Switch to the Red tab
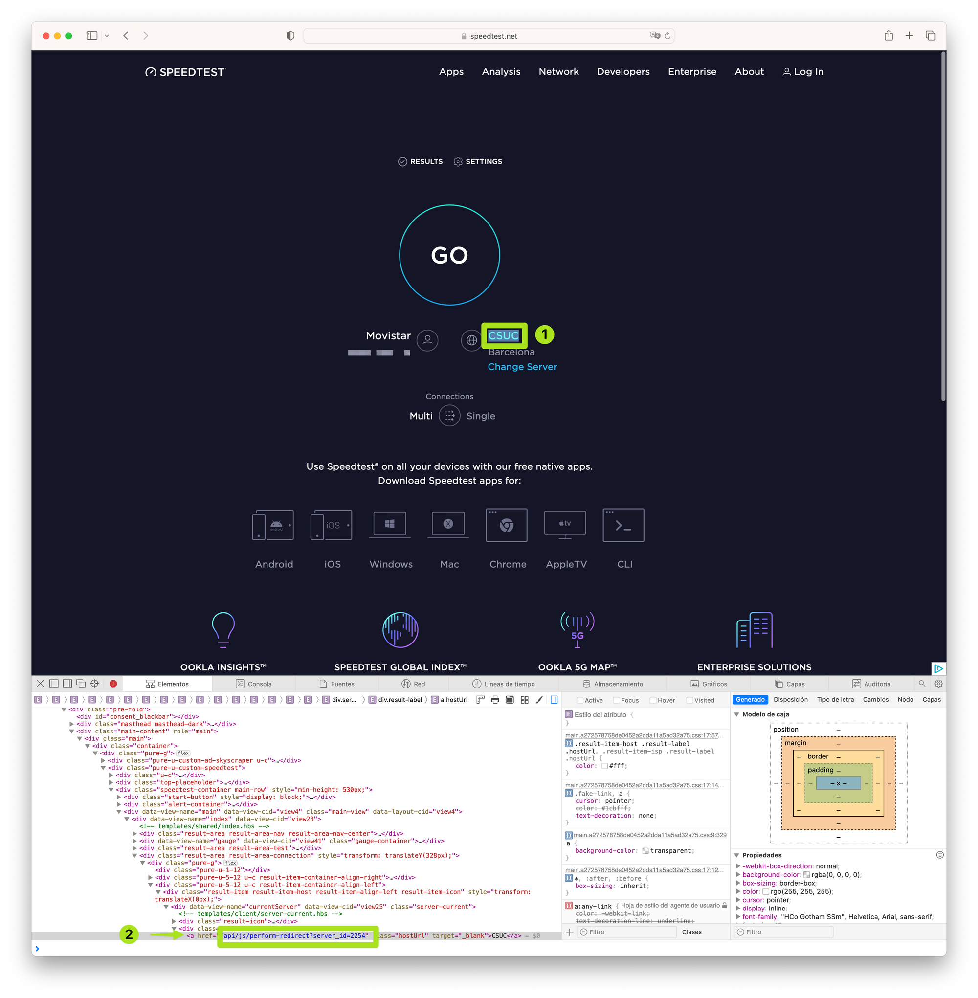Image resolution: width=978 pixels, height=998 pixels. point(414,683)
